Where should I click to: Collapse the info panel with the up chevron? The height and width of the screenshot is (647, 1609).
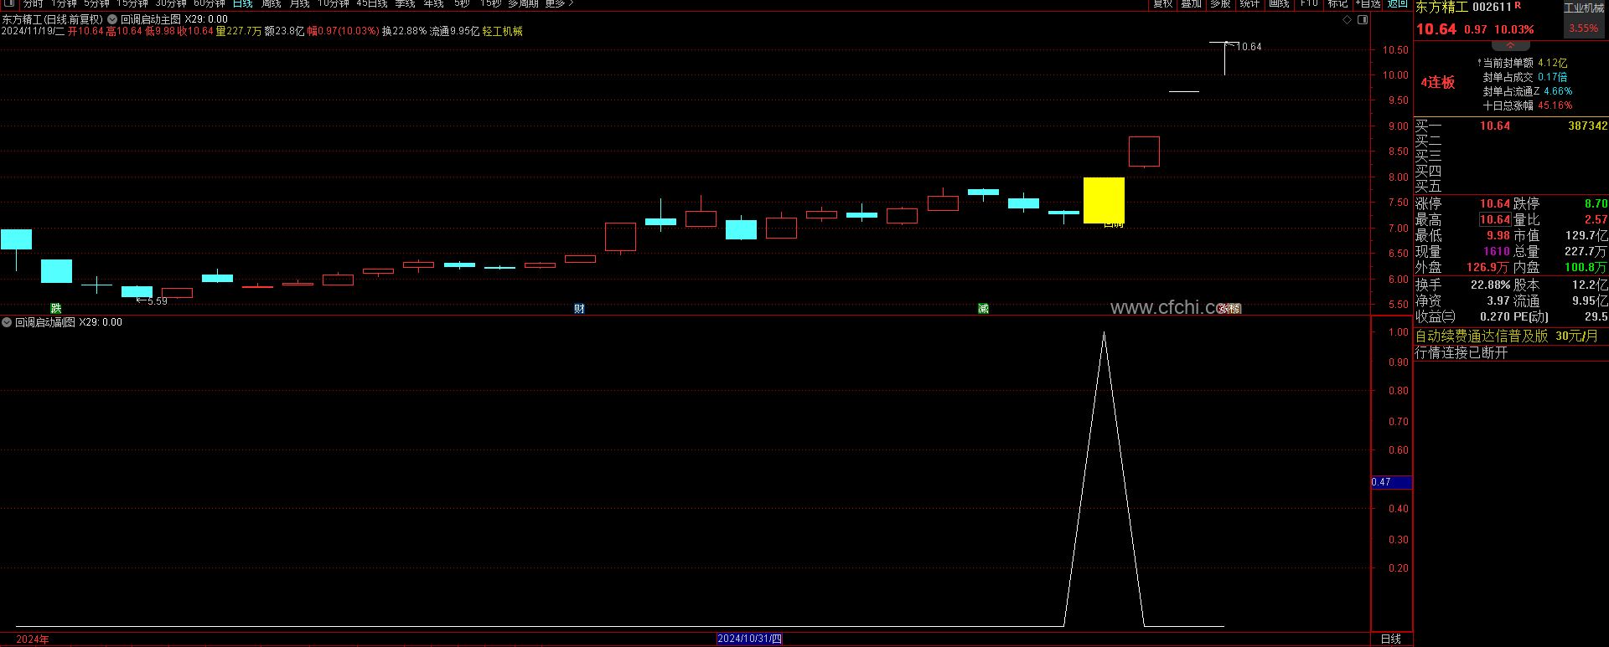[1510, 45]
